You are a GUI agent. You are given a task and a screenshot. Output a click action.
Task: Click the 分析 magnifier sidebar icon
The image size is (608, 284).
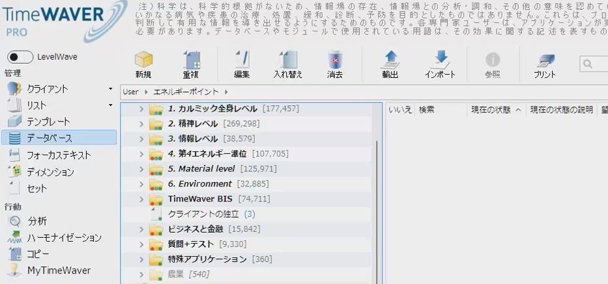pyautogui.click(x=15, y=222)
